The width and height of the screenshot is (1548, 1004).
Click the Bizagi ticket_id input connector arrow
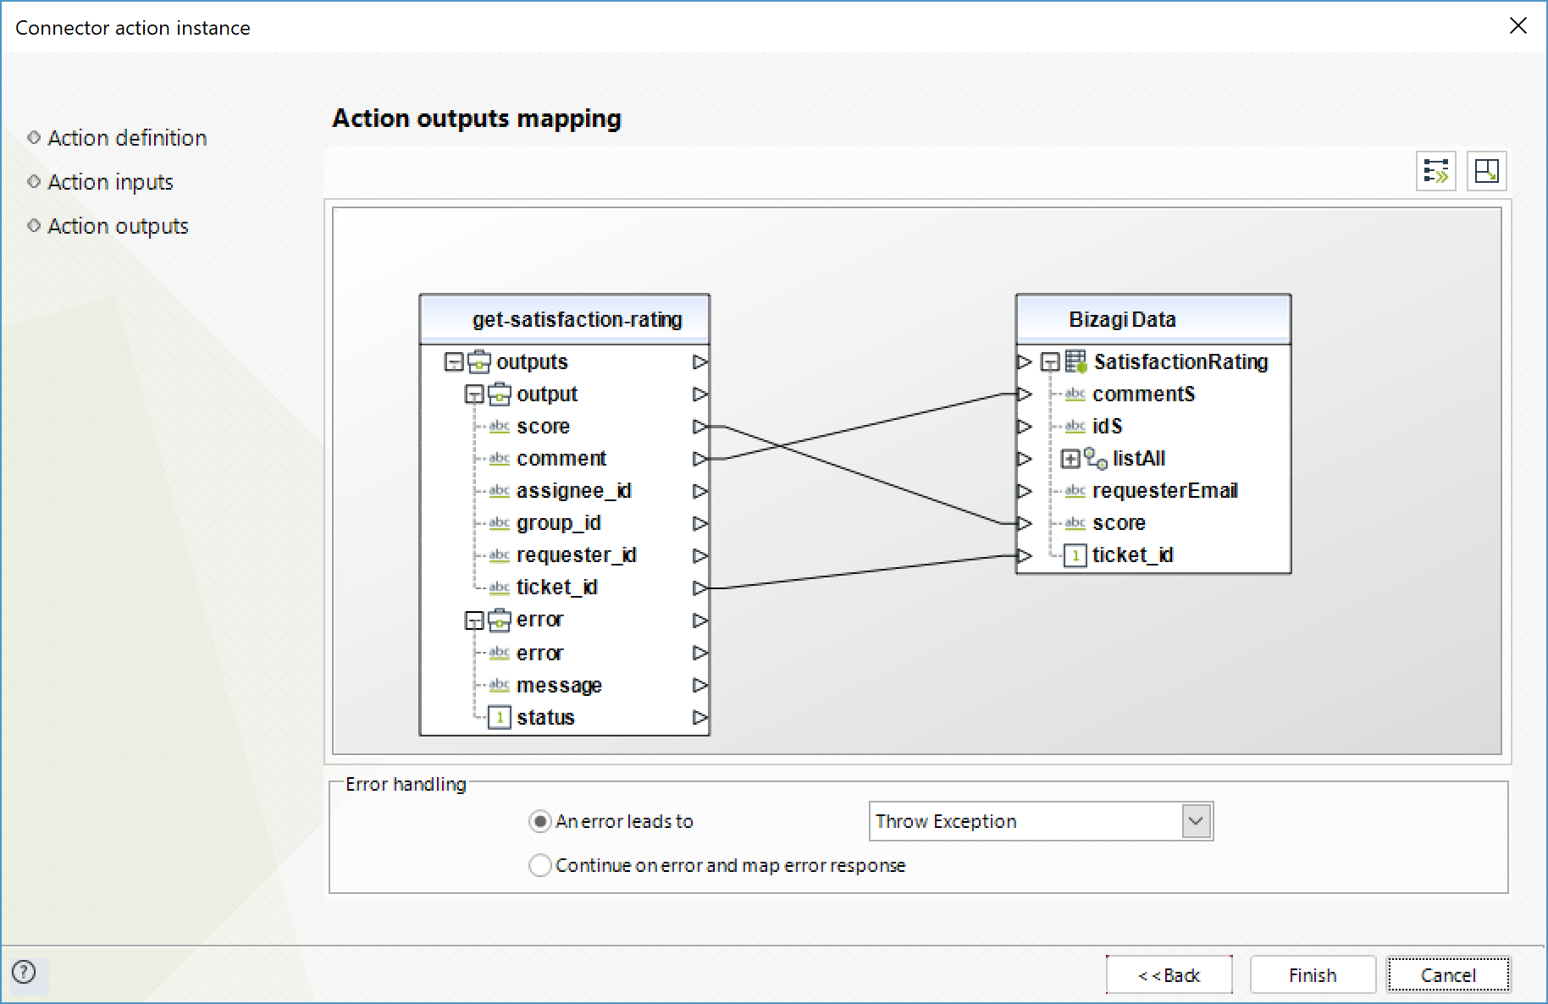click(x=1025, y=555)
